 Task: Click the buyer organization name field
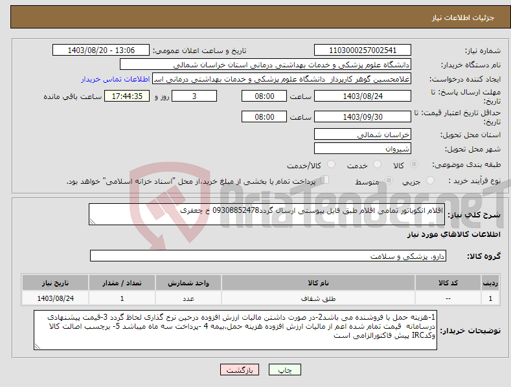click(x=266, y=64)
